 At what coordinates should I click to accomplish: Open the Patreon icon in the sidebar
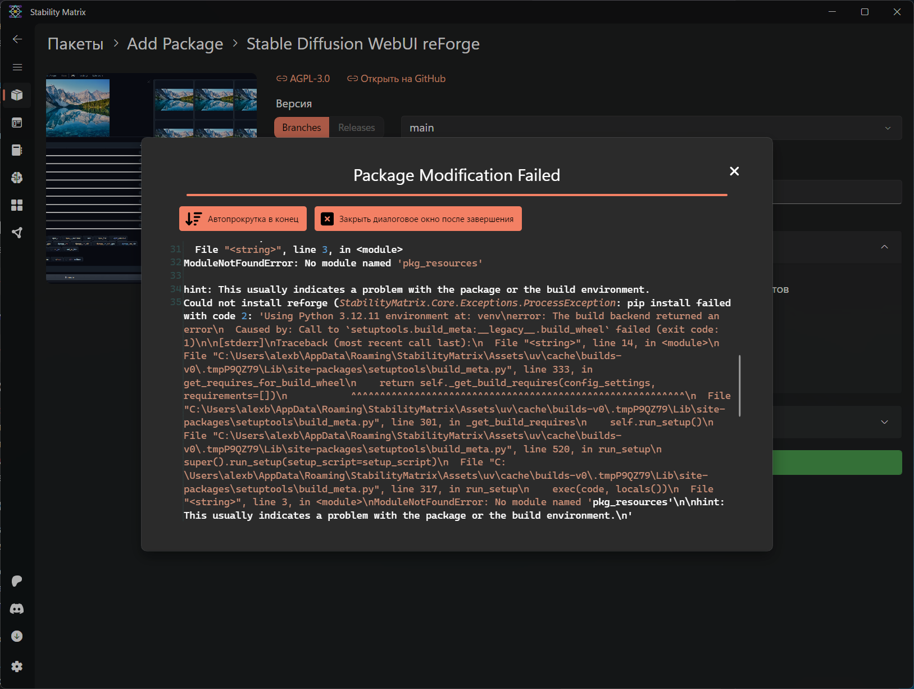click(x=17, y=581)
